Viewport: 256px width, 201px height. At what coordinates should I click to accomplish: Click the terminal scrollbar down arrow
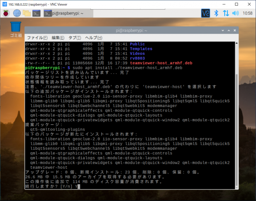pyautogui.click(x=237, y=188)
